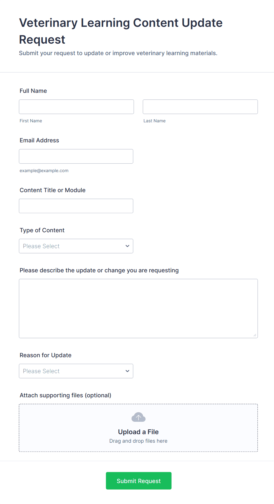
Task: Click the cloud upload icon
Action: (x=138, y=417)
